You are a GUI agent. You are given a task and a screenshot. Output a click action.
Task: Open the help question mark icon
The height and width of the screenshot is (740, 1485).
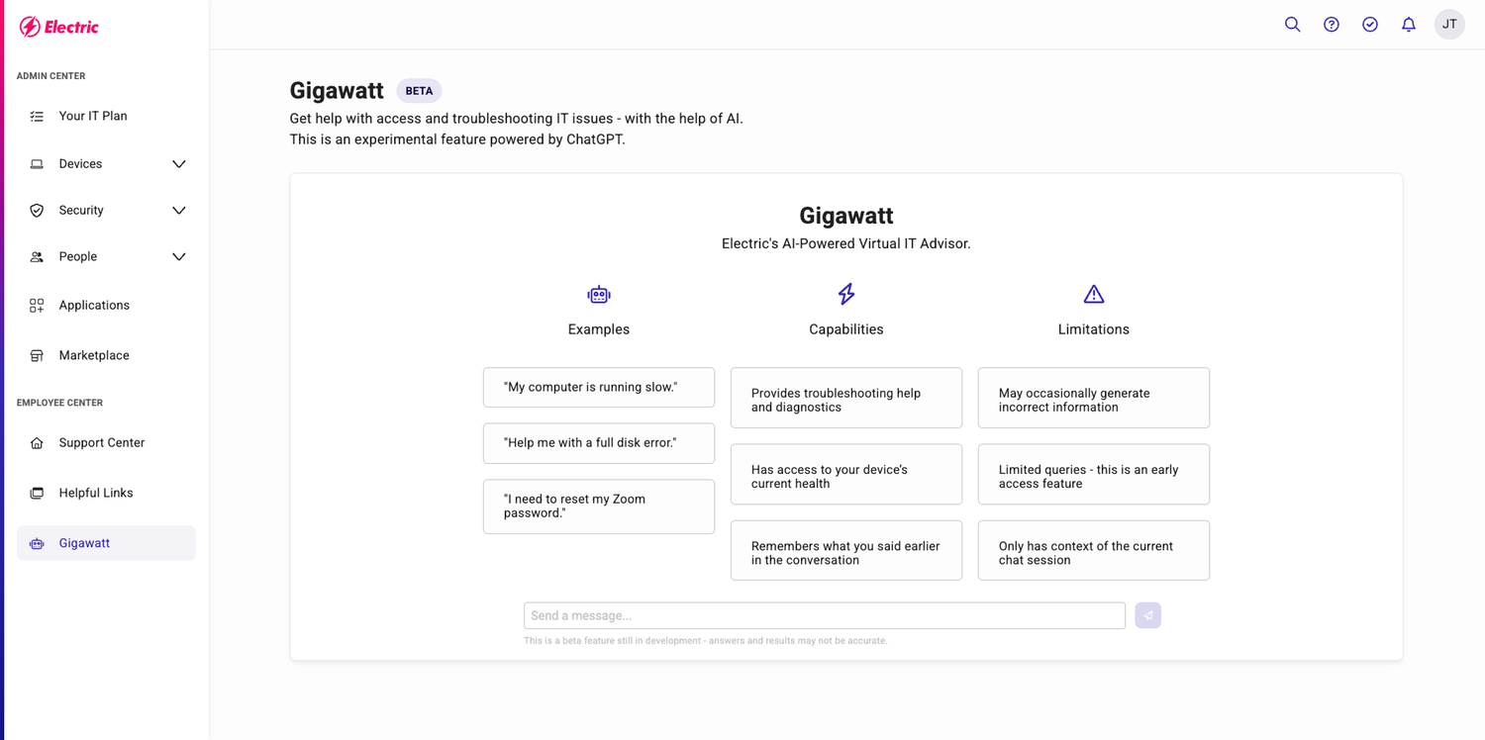click(x=1331, y=24)
